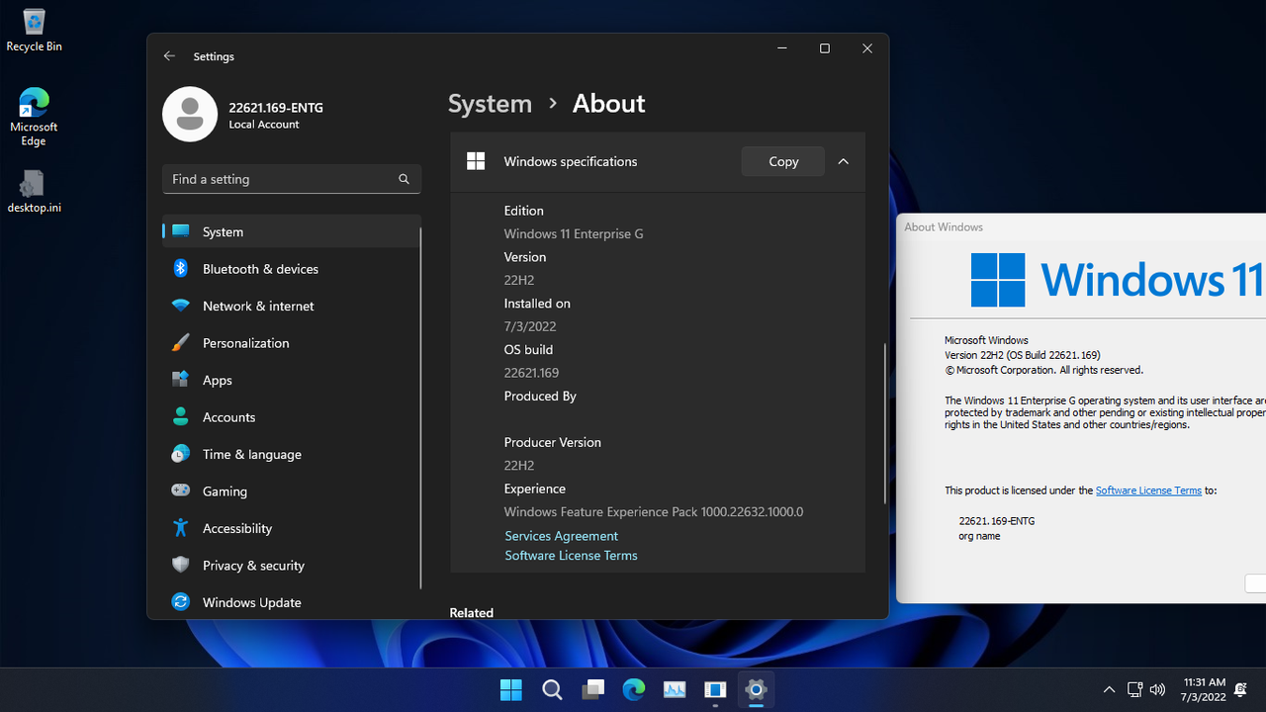Open Windows Update section
Screen dimensions: 1266x712
click(251, 602)
